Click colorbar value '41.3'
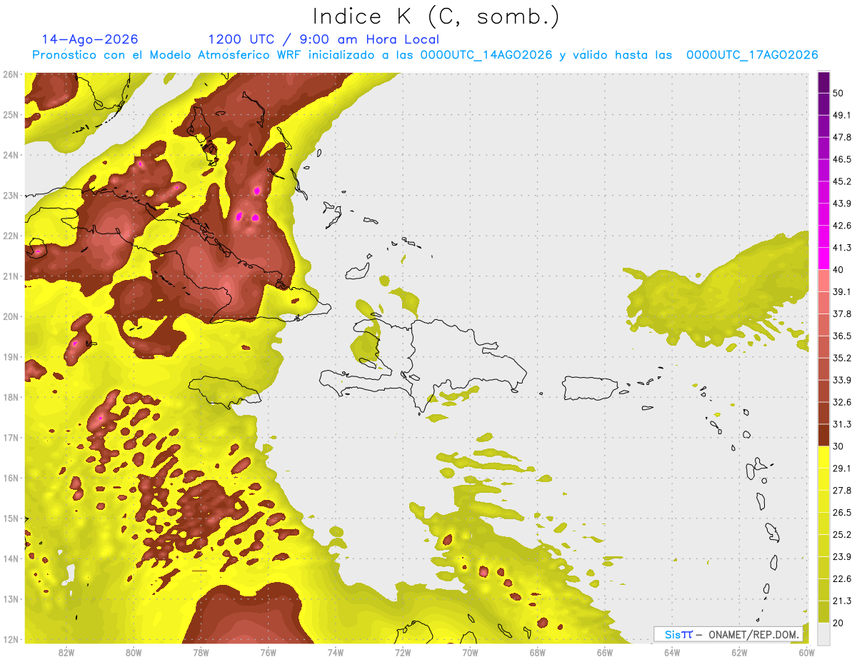The image size is (857, 662). [x=841, y=248]
